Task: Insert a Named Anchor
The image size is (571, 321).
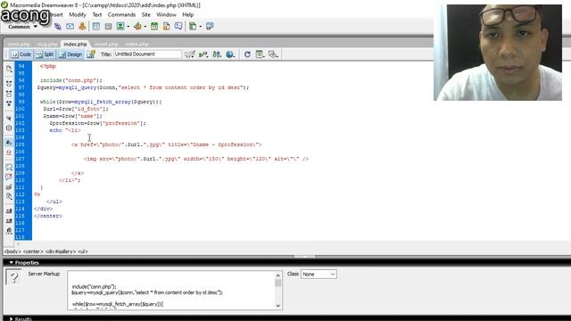Action: tap(82, 26)
